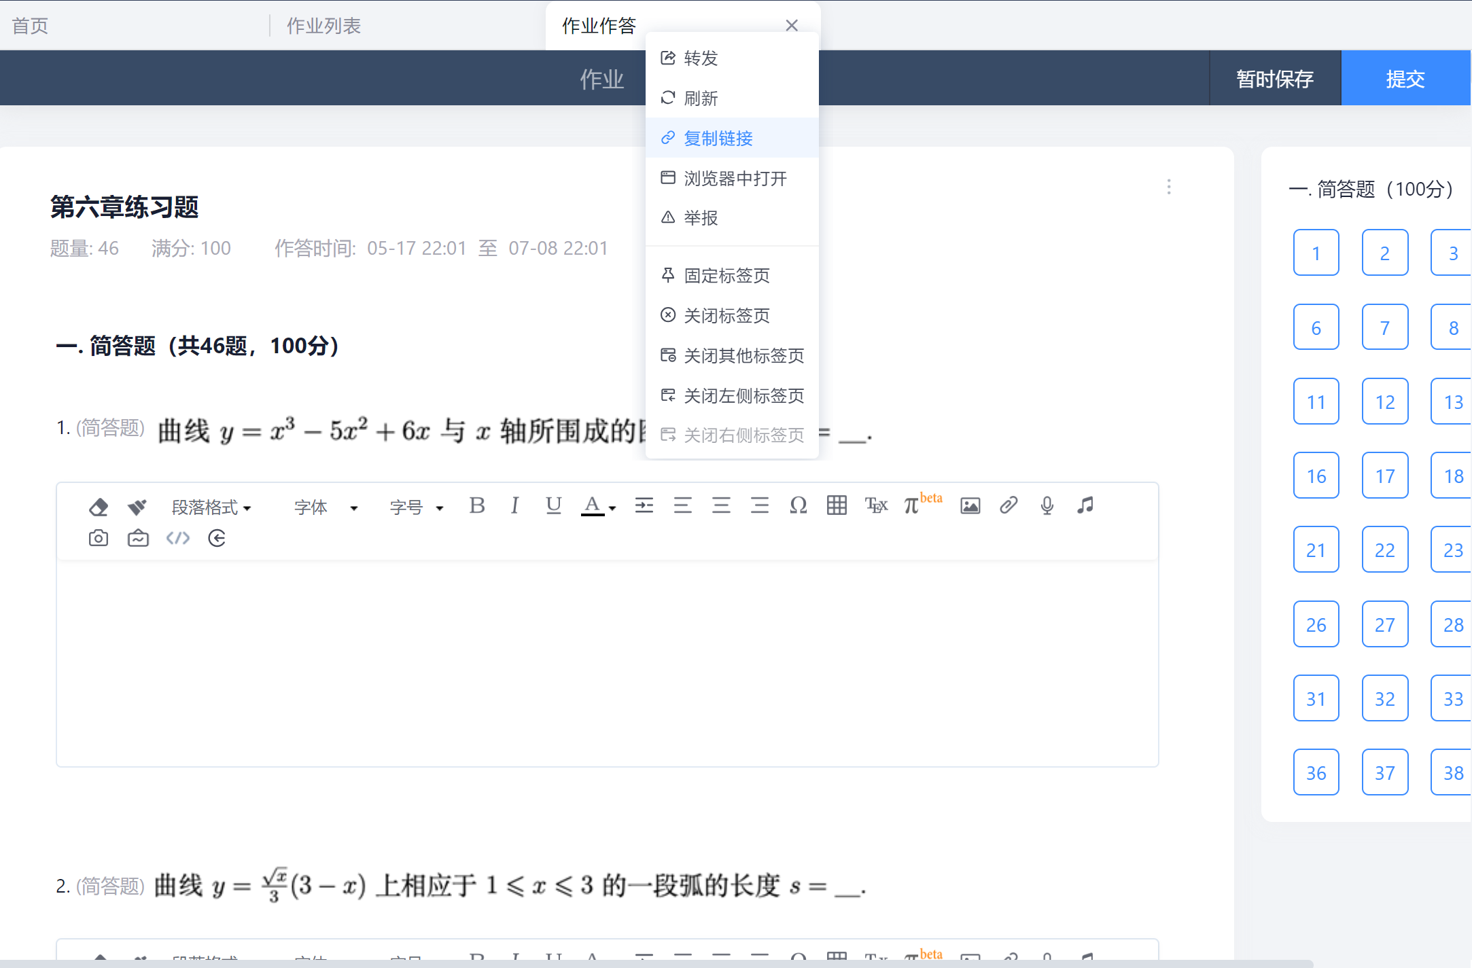Choose 关闭其他标签页 in the menu
The image size is (1472, 968).
pyautogui.click(x=732, y=355)
